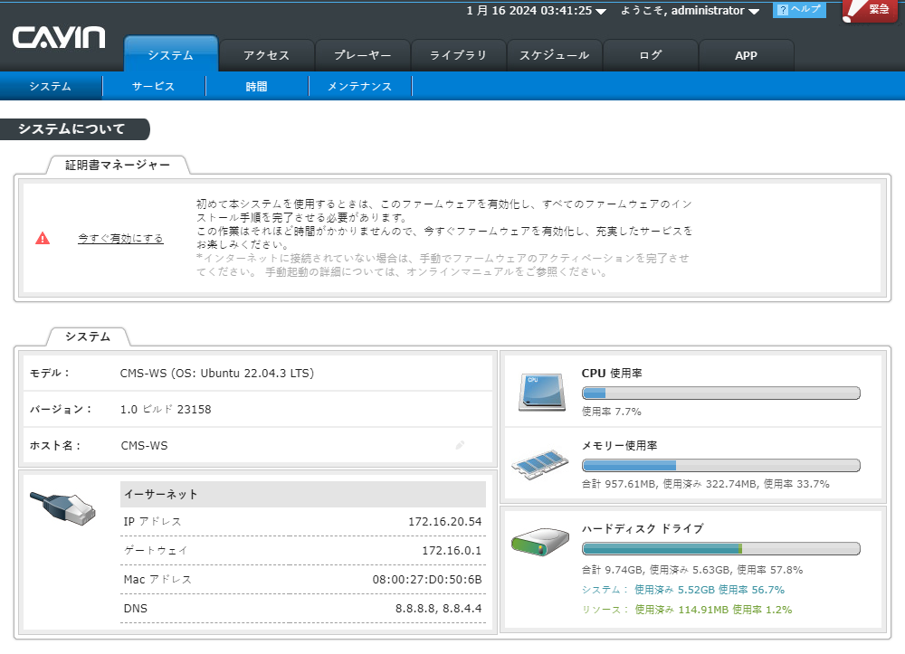Click the Mac アドレス label

click(157, 580)
